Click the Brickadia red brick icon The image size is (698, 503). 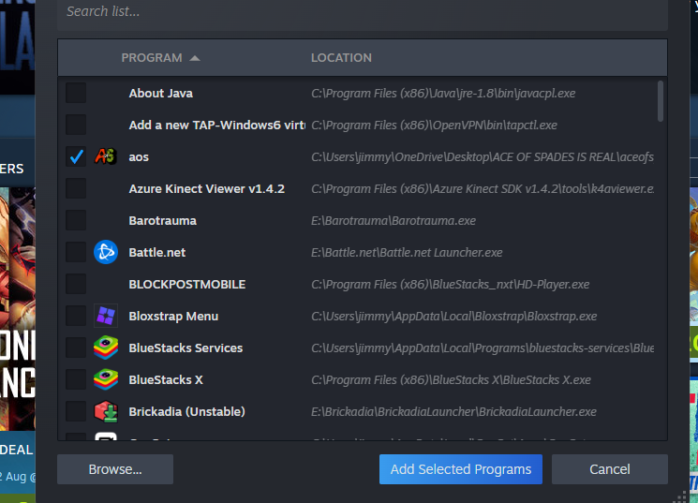click(x=106, y=411)
